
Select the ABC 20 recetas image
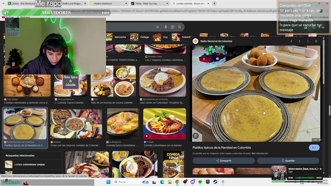113,81
